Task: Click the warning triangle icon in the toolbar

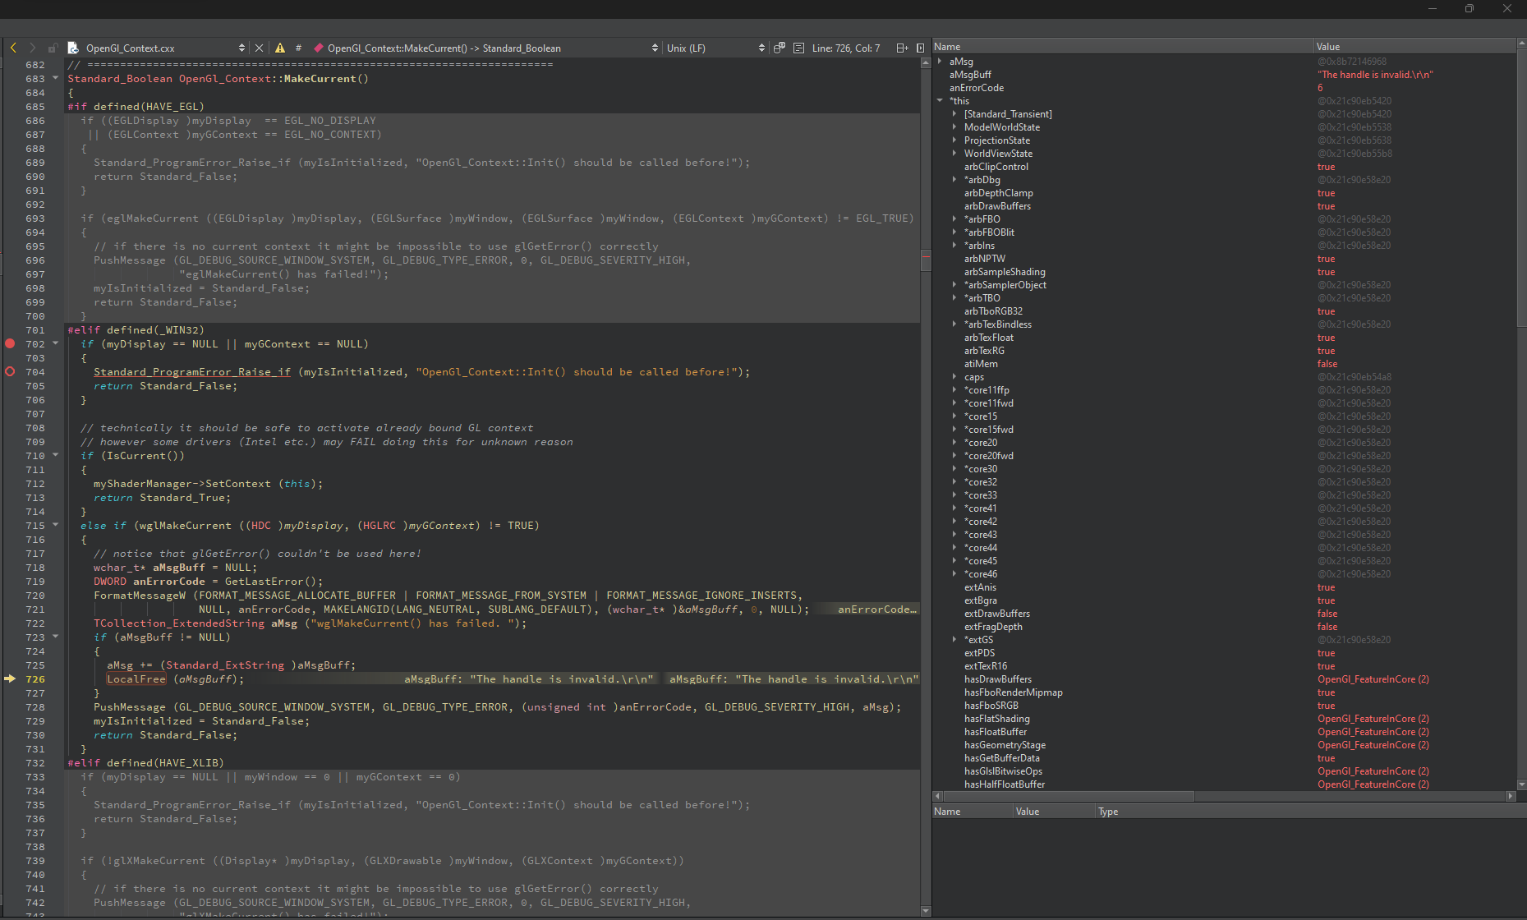Action: [x=280, y=48]
